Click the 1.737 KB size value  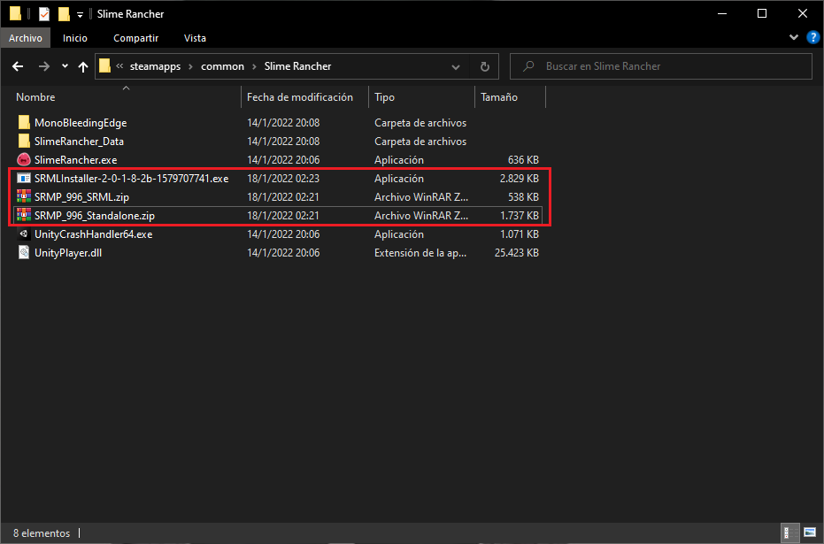[x=520, y=215]
